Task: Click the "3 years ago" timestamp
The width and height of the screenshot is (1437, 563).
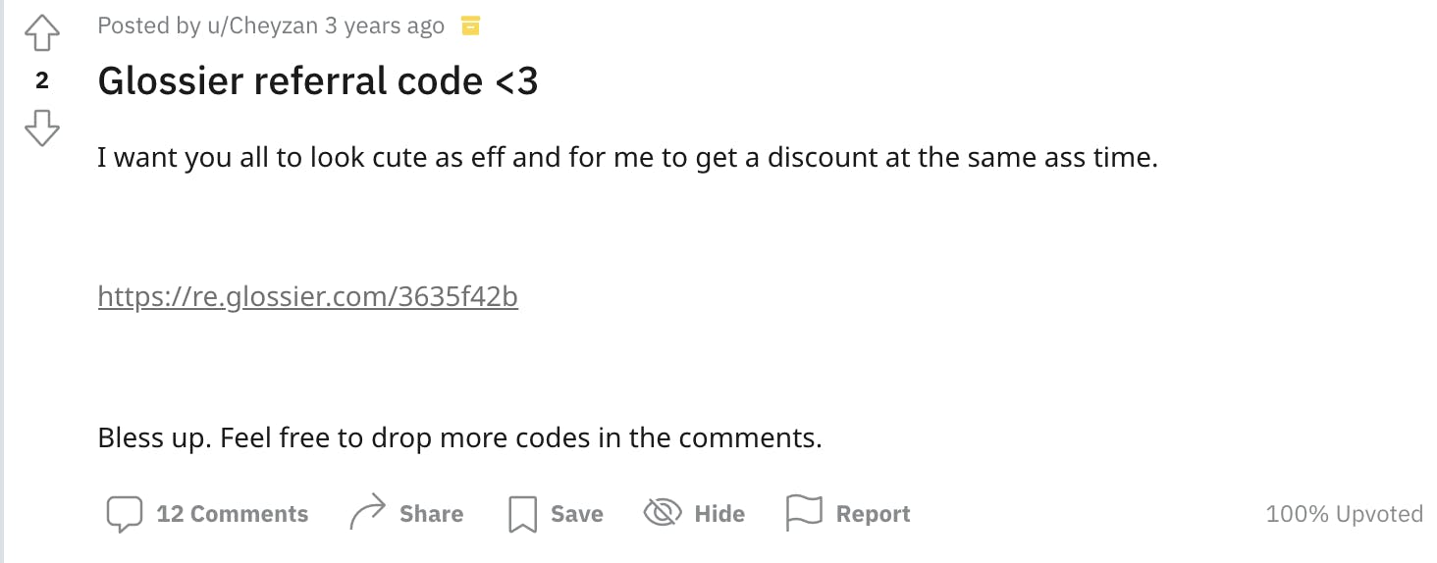Action: pos(385,26)
